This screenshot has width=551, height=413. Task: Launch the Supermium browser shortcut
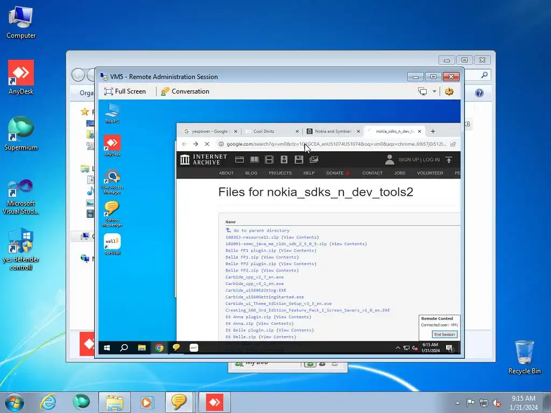[21, 133]
